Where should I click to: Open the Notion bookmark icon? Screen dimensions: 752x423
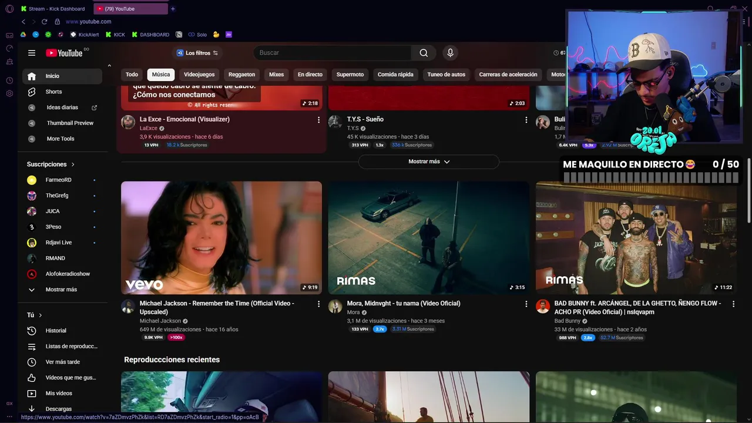179,35
